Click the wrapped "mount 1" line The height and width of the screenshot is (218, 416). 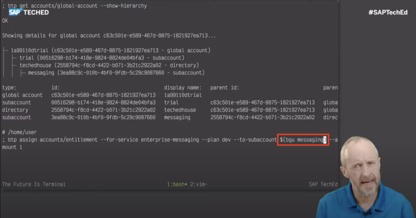(x=12, y=147)
